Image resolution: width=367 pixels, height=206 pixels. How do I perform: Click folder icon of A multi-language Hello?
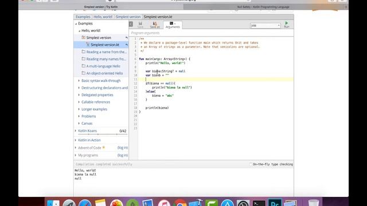point(83,66)
